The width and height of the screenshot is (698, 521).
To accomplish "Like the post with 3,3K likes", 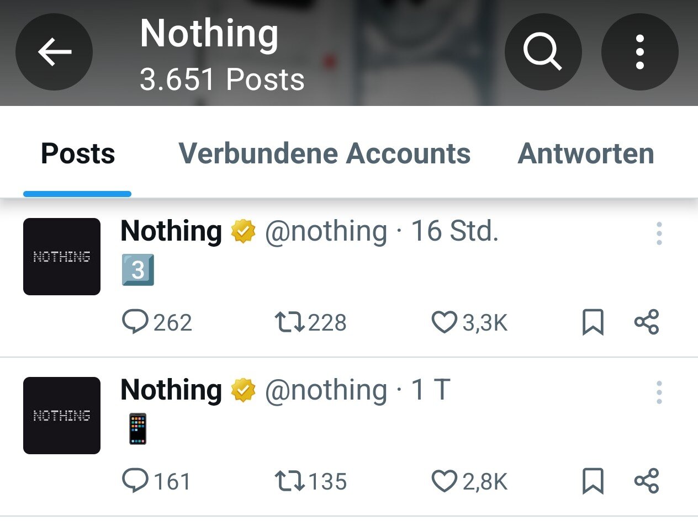I will 444,322.
